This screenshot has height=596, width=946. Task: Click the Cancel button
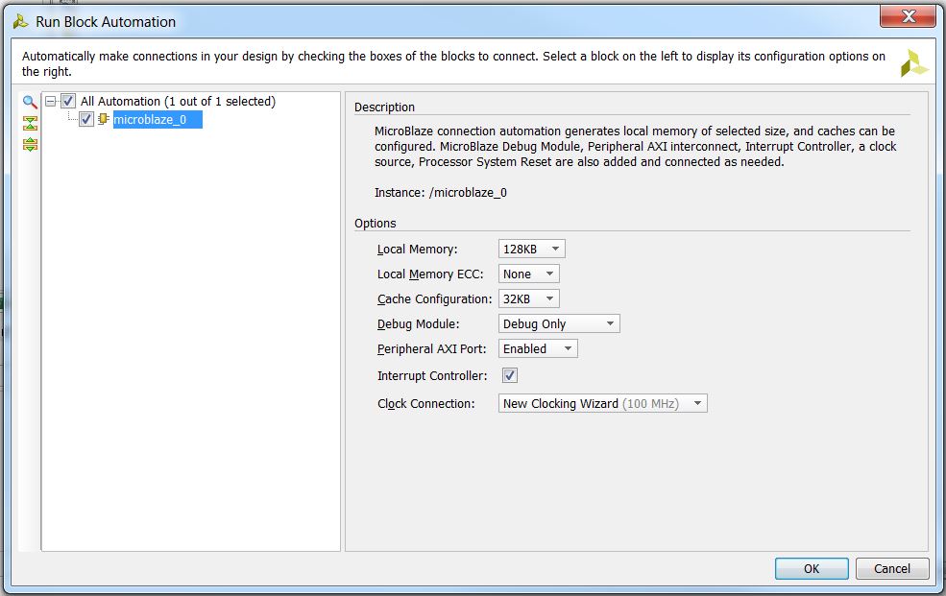pyautogui.click(x=891, y=568)
